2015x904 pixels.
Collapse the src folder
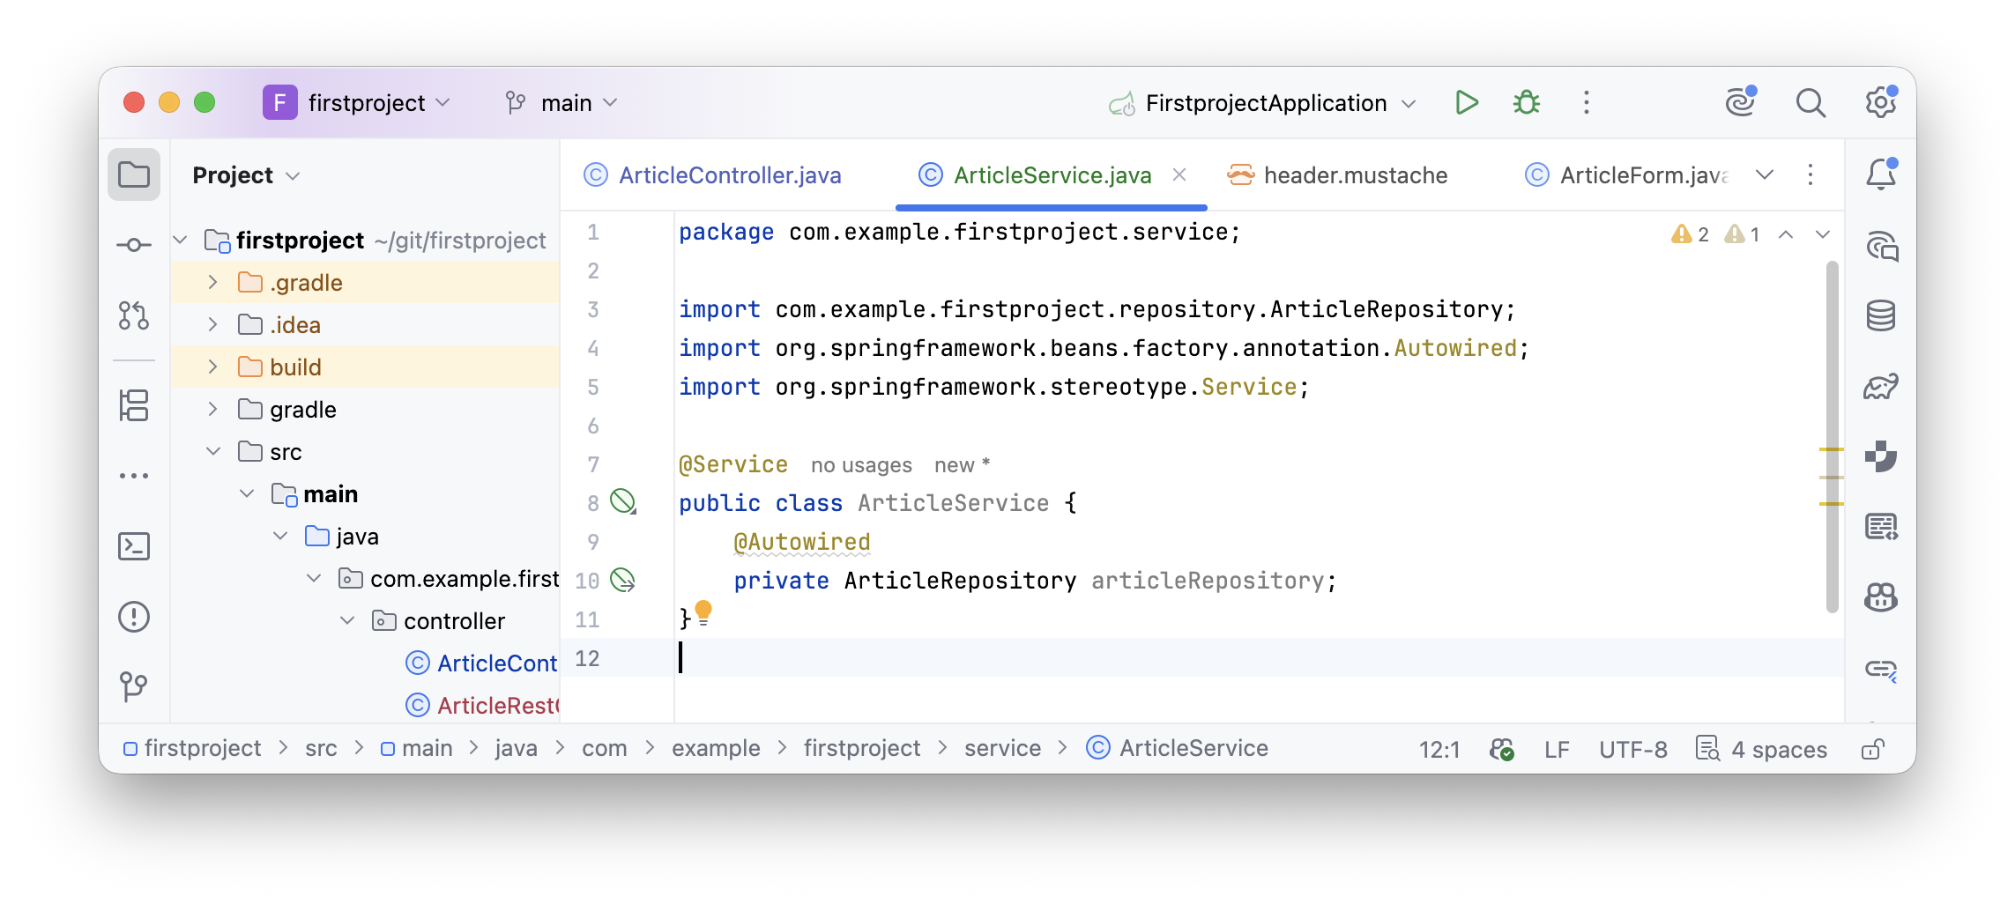(x=212, y=452)
